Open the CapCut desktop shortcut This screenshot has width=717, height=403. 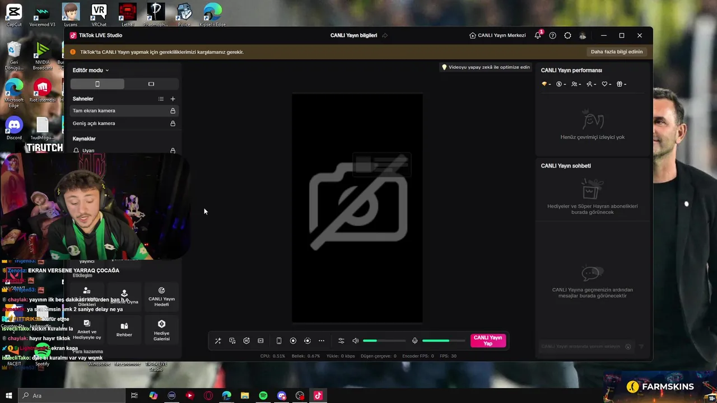click(14, 14)
